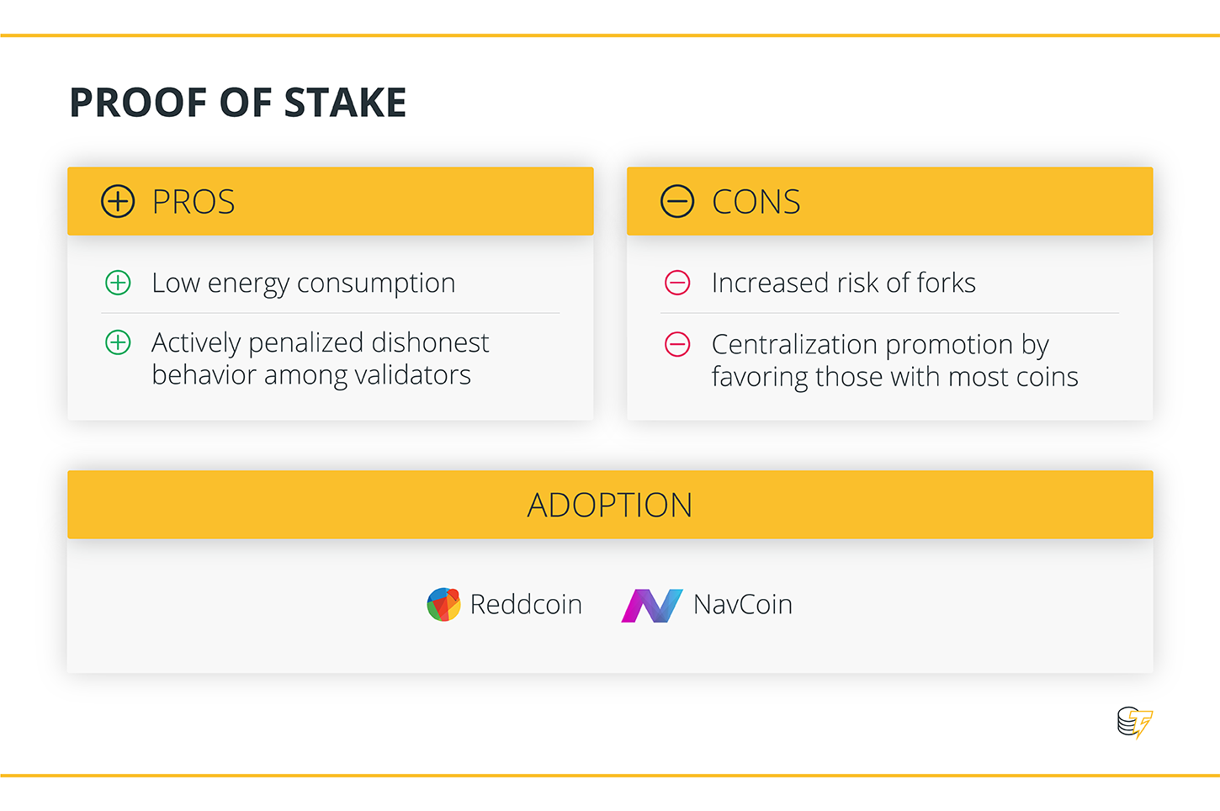
Task: Click red minus beside Increased risk of forks
Action: tap(677, 283)
